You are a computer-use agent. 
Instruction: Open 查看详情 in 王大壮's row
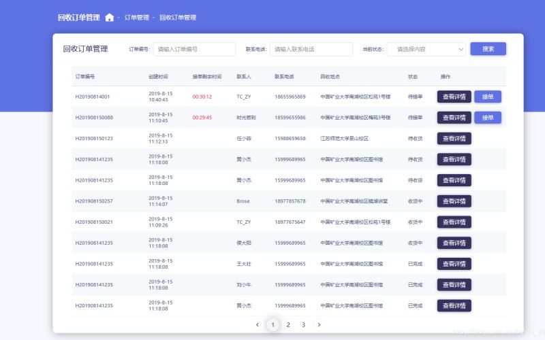[454, 264]
